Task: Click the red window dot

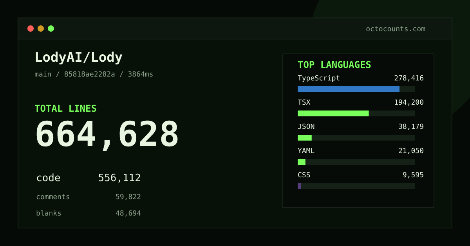Action: click(x=31, y=29)
